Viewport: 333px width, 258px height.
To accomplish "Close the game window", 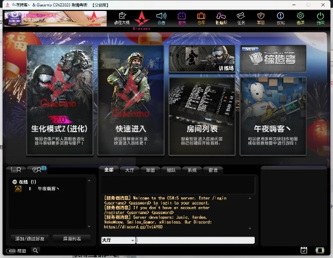I will point(323,5).
